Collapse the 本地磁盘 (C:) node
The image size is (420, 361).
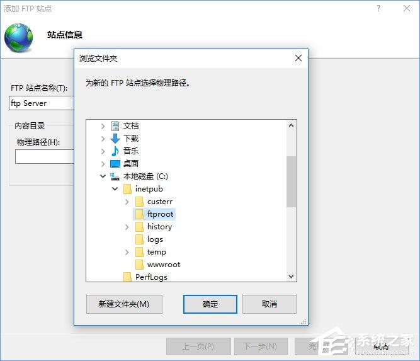tap(103, 176)
